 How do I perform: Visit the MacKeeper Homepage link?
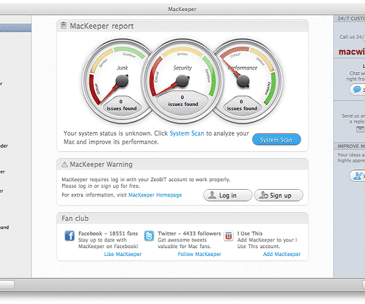coord(155,195)
